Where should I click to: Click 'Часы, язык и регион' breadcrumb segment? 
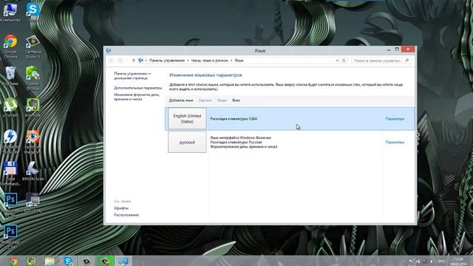tap(210, 61)
